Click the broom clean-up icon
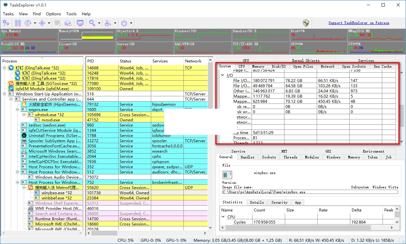This screenshot has height=244, width=406. pos(108,23)
